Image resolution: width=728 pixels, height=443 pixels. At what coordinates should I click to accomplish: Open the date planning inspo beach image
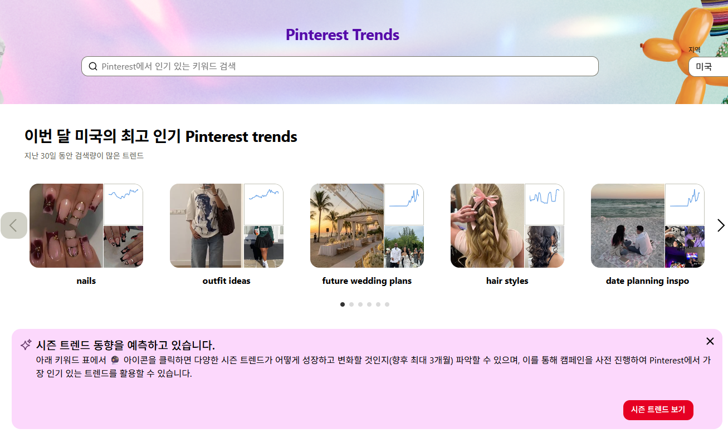click(x=628, y=225)
